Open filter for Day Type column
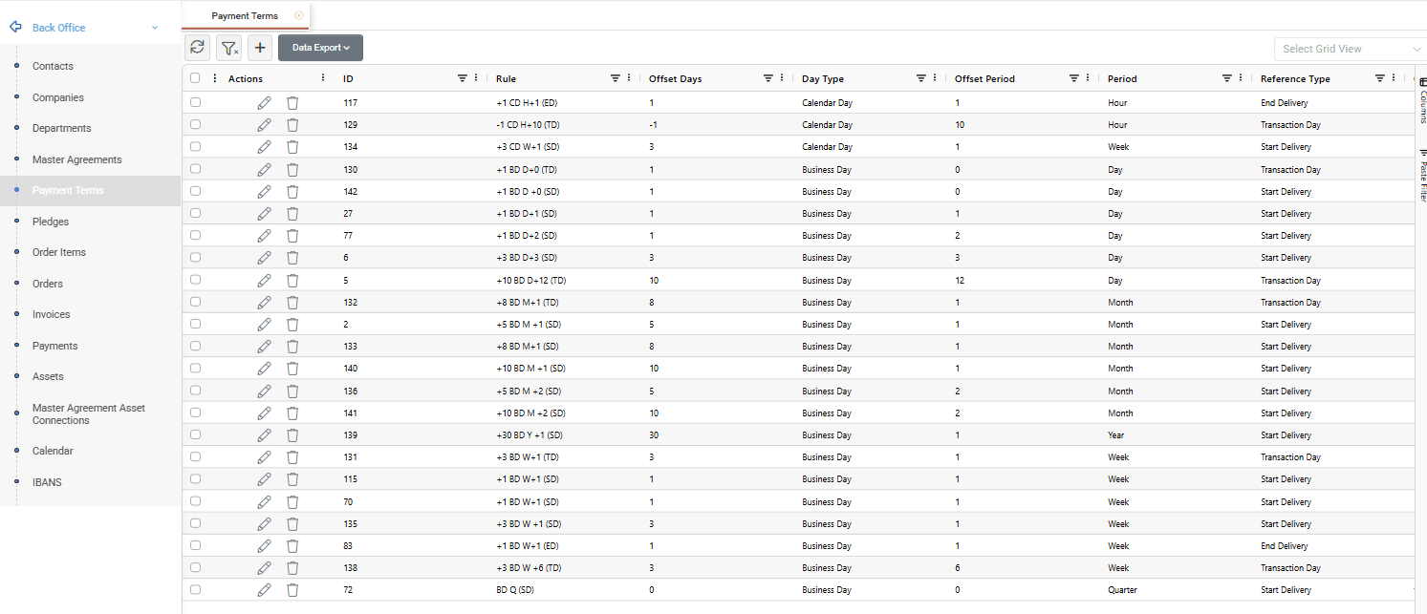 (x=921, y=78)
